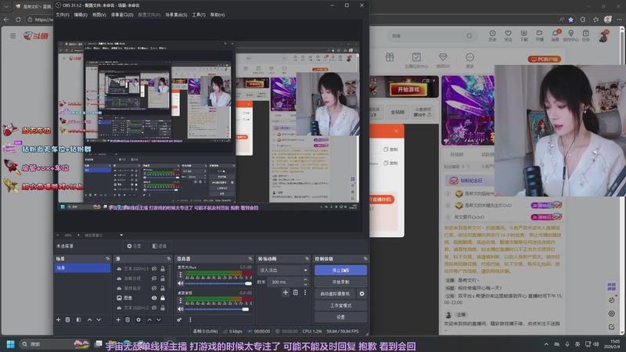Unlock the 图像 source
Image resolution: width=626 pixels, height=352 pixels.
163,298
